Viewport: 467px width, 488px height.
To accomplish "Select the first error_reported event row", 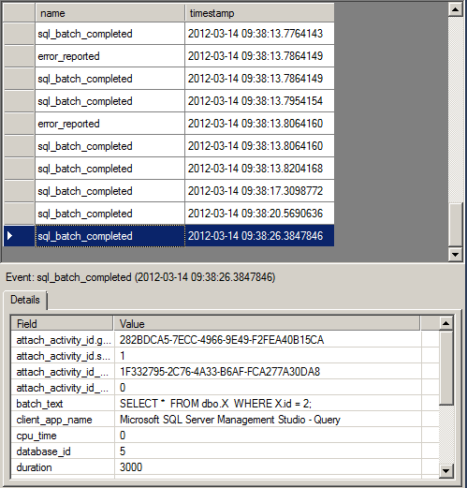I will click(x=184, y=56).
